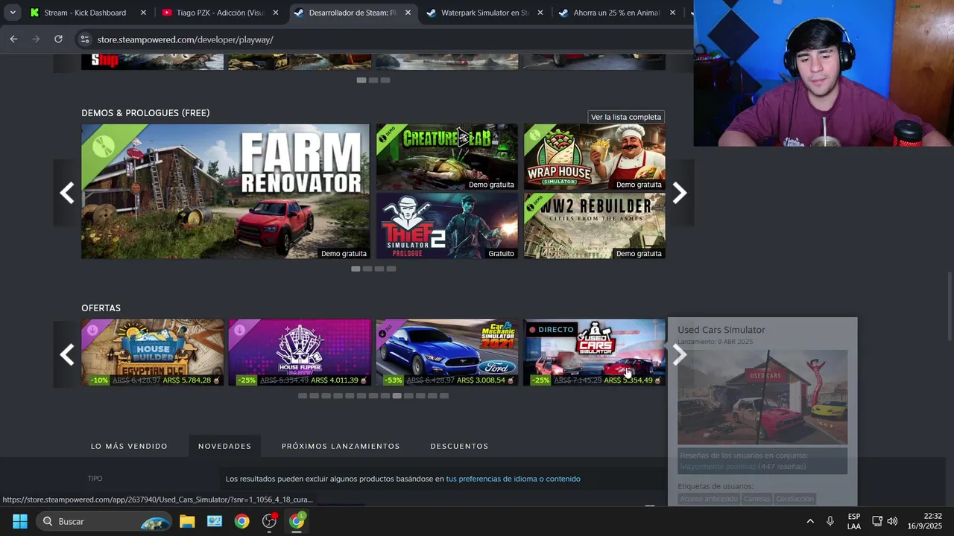Screen dimensions: 954x536
Task: Click the Ship game thumbnail at top
Action: [152, 62]
